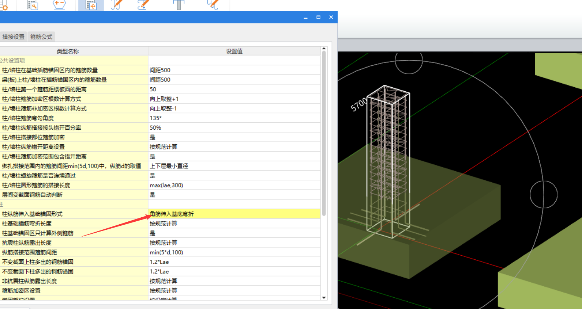This screenshot has width=582, height=309.
Task: Minimize the blue-titled settings dialog
Action: (x=305, y=17)
